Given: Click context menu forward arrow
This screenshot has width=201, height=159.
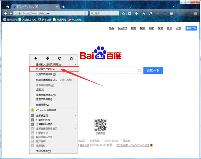Looking at the screenshot, I should pos(48,58).
